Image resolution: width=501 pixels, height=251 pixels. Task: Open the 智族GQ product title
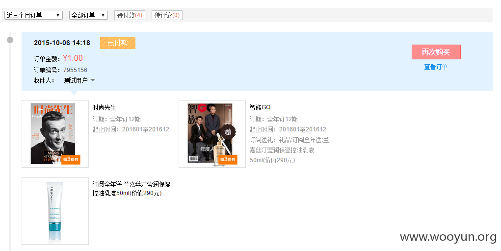coord(260,108)
